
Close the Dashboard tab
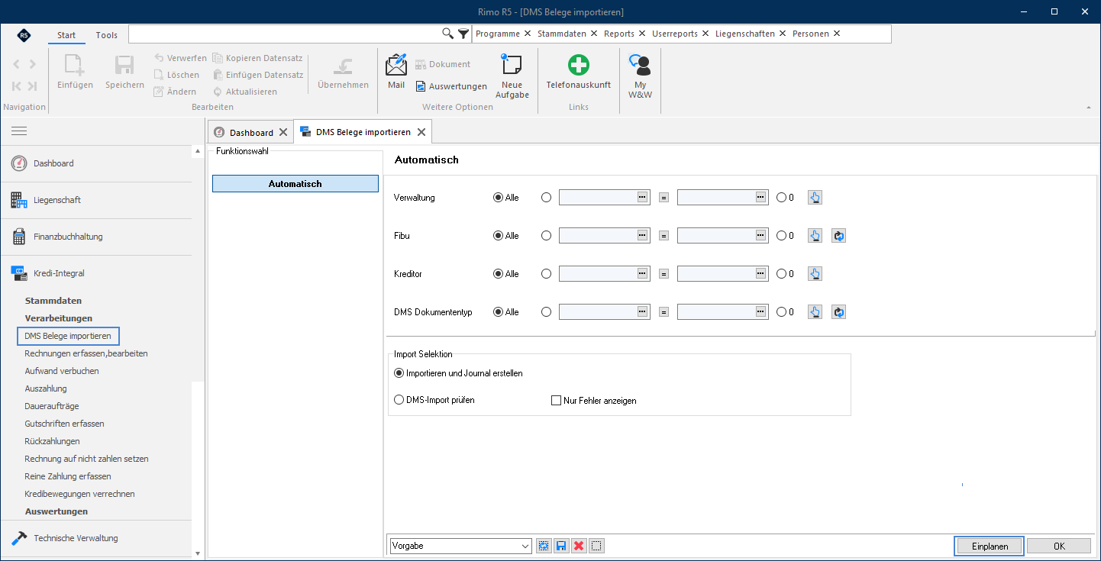click(283, 132)
